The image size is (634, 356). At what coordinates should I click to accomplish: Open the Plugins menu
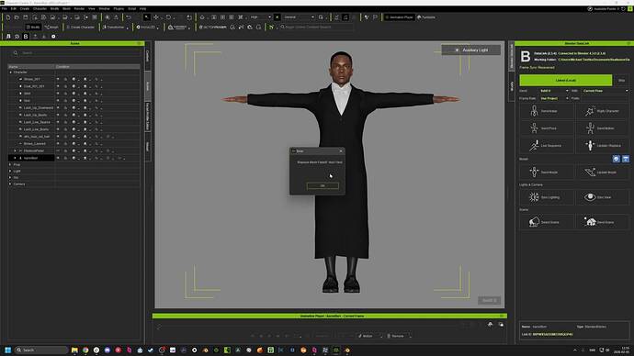coord(119,8)
